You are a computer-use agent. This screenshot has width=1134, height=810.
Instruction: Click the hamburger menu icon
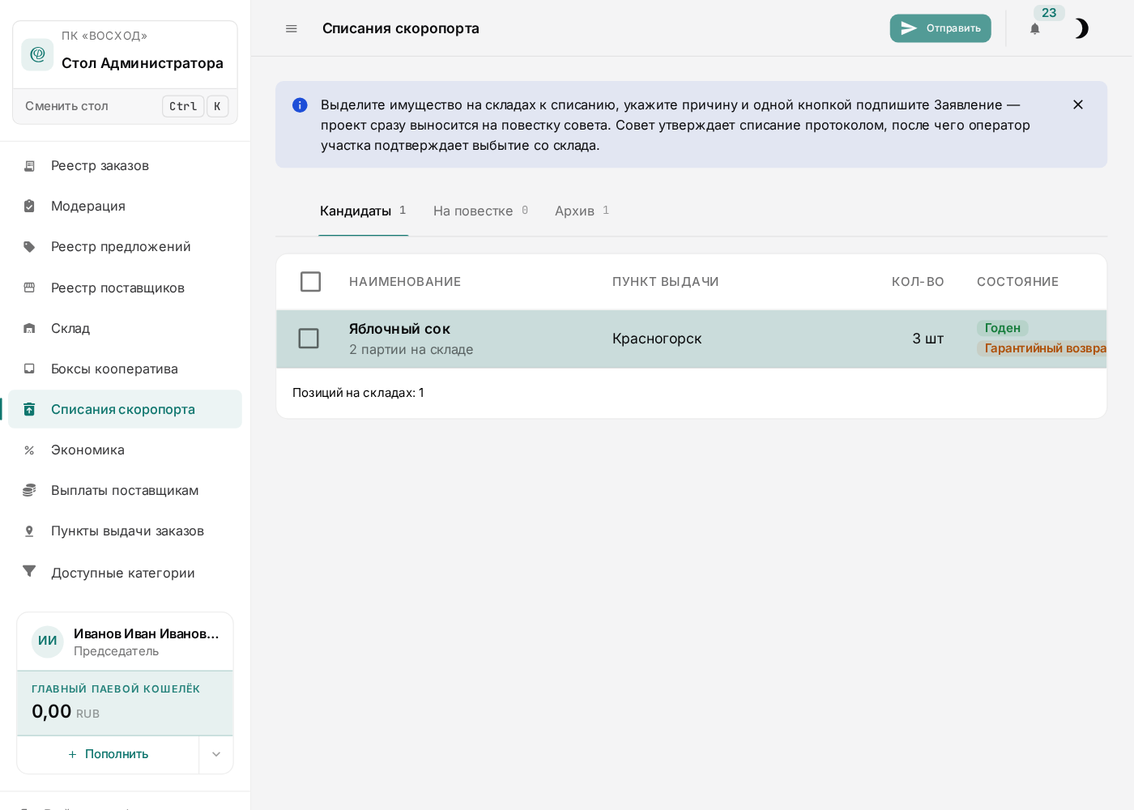click(x=292, y=28)
